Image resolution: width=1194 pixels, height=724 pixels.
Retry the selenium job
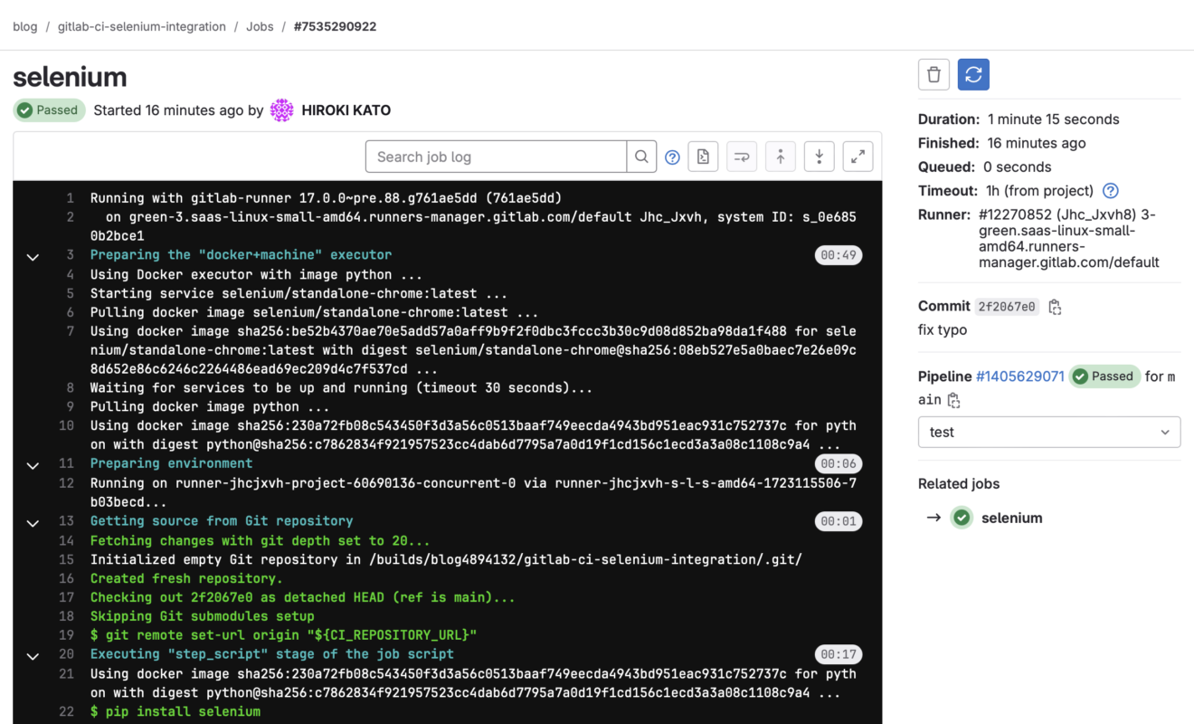coord(973,74)
